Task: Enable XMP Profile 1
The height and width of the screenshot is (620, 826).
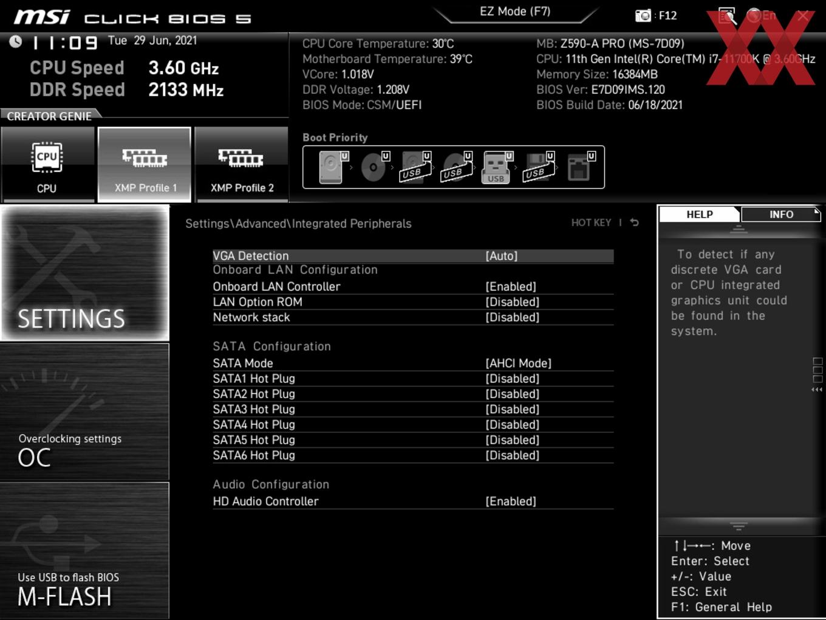Action: tap(145, 164)
